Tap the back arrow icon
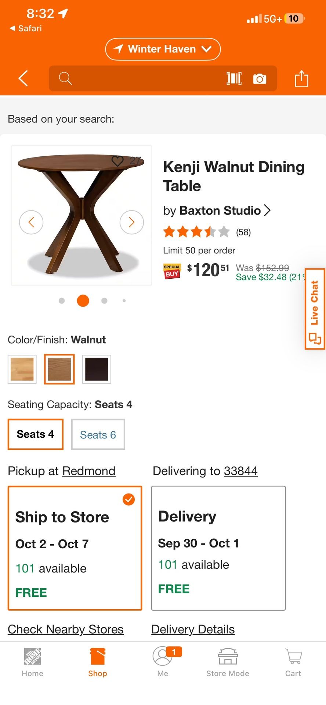326x705 pixels. click(x=23, y=78)
